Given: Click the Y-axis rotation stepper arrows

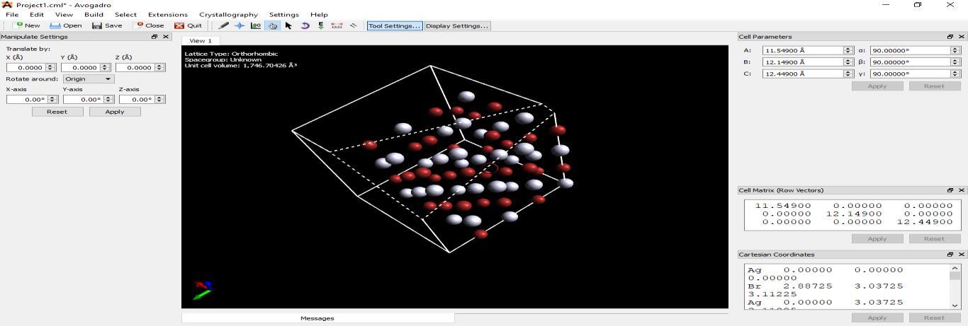Looking at the screenshot, I should tap(108, 100).
